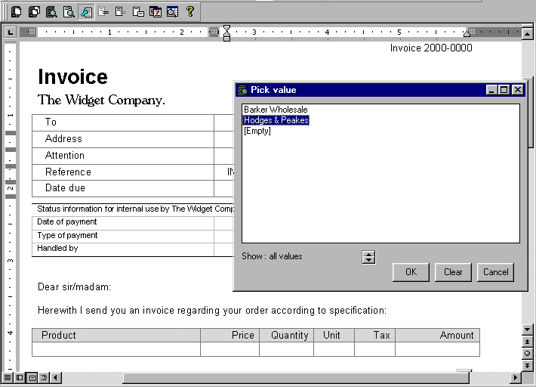Click horizontal scrollbar right arrow
The image size is (536, 387).
[516, 378]
